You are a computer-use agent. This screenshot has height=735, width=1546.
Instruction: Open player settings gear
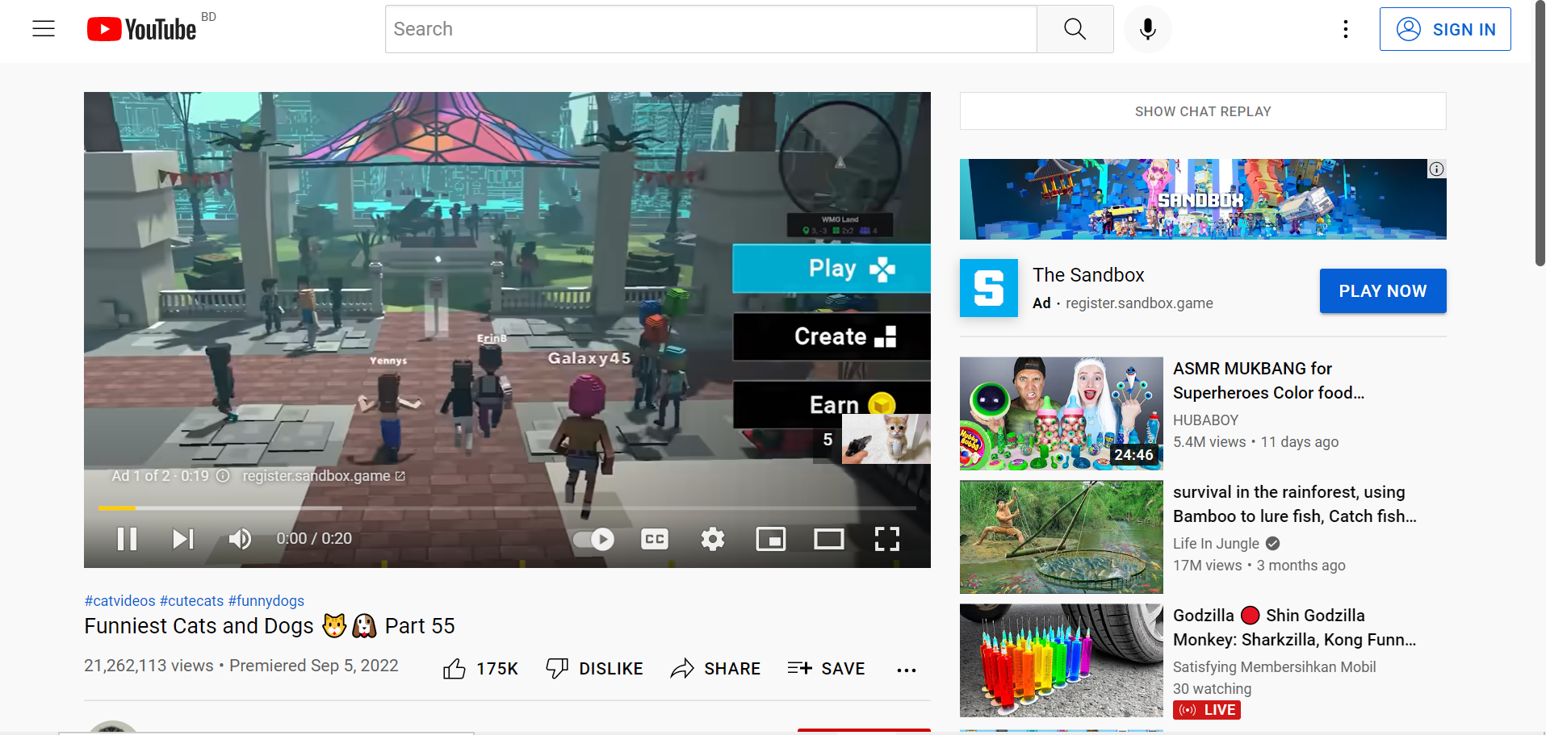coord(713,538)
